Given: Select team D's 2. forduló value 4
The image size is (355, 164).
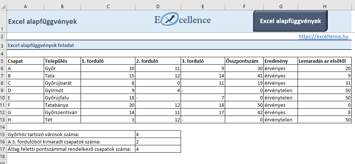Looking at the screenshot, I should [158, 90].
